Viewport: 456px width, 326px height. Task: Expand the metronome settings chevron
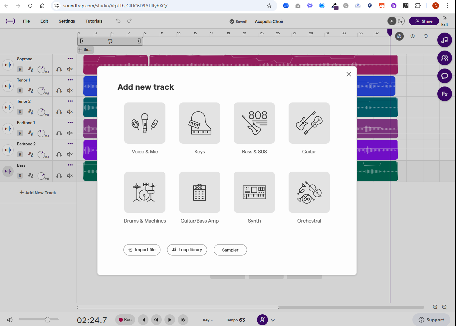[273, 320]
